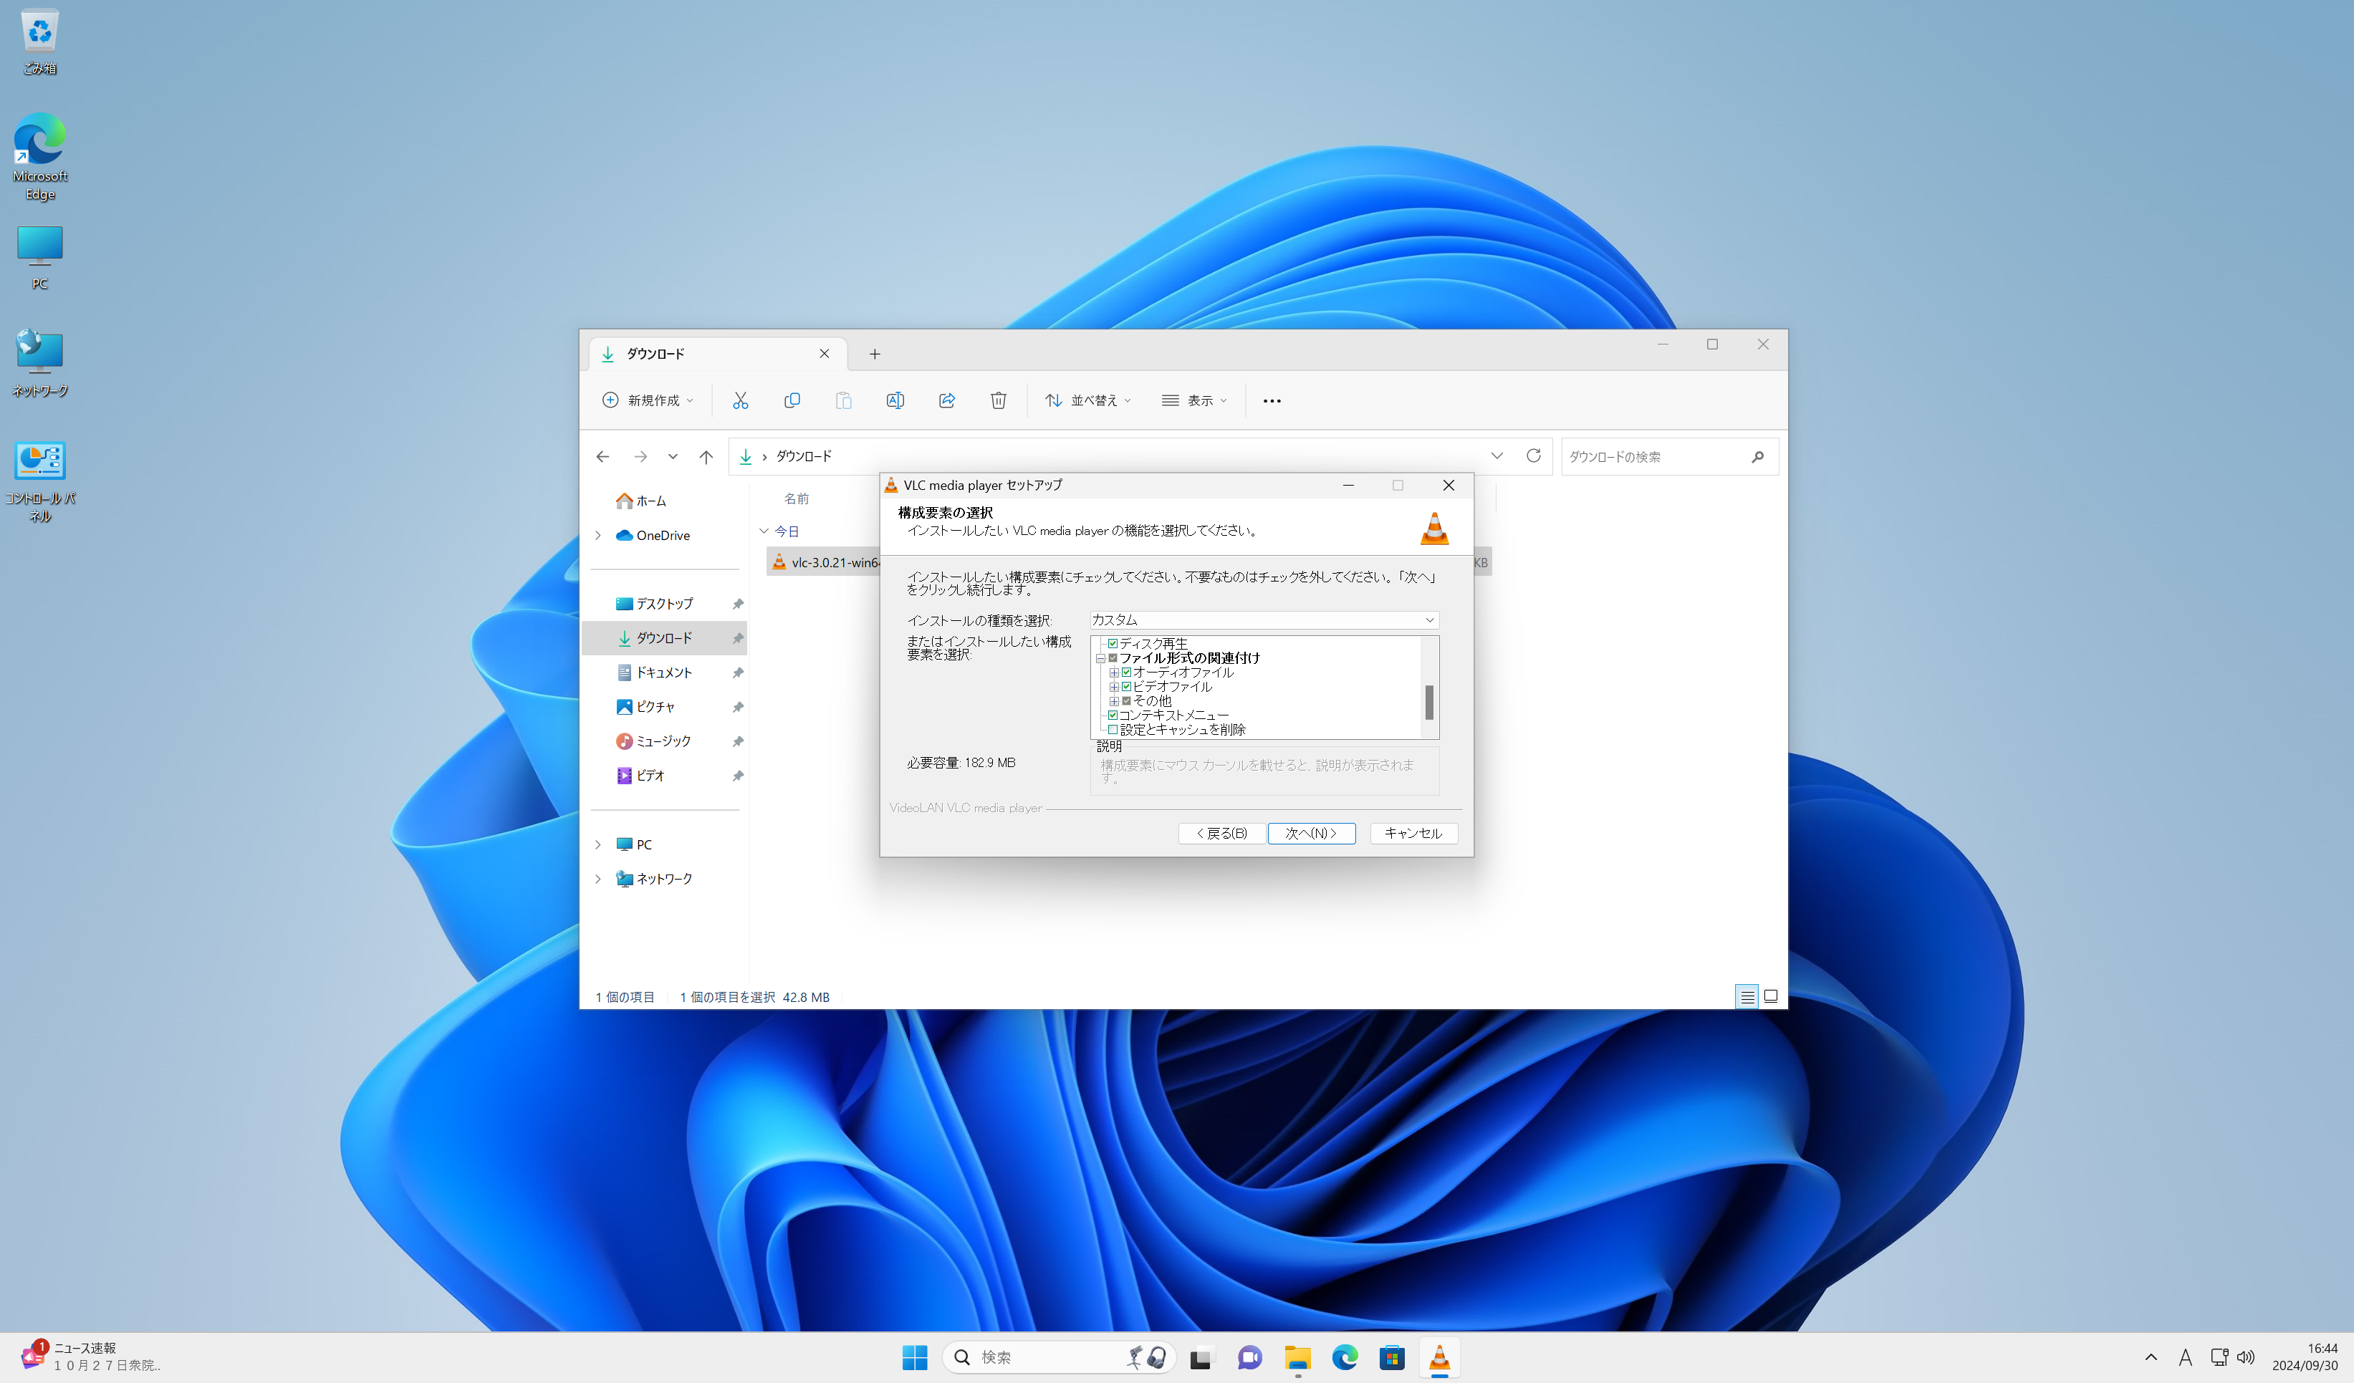This screenshot has height=1383, width=2354.
Task: Click the Cut scissors icon in Explorer toolbar
Action: (740, 400)
